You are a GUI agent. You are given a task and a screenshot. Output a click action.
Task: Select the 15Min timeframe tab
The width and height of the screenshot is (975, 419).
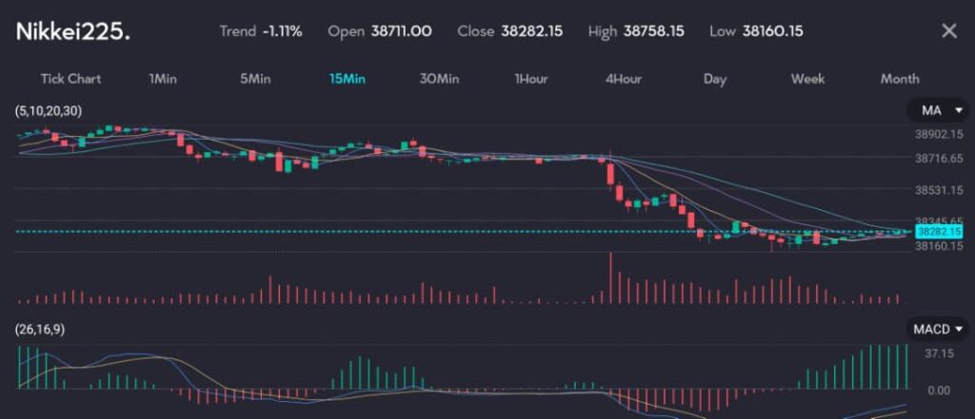[x=348, y=79]
